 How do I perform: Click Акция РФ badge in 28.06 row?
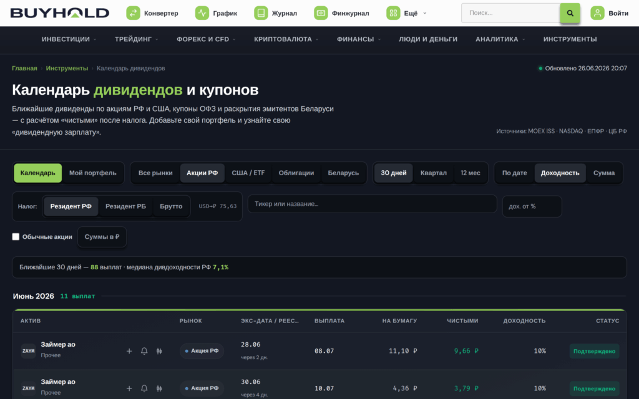pyautogui.click(x=202, y=351)
